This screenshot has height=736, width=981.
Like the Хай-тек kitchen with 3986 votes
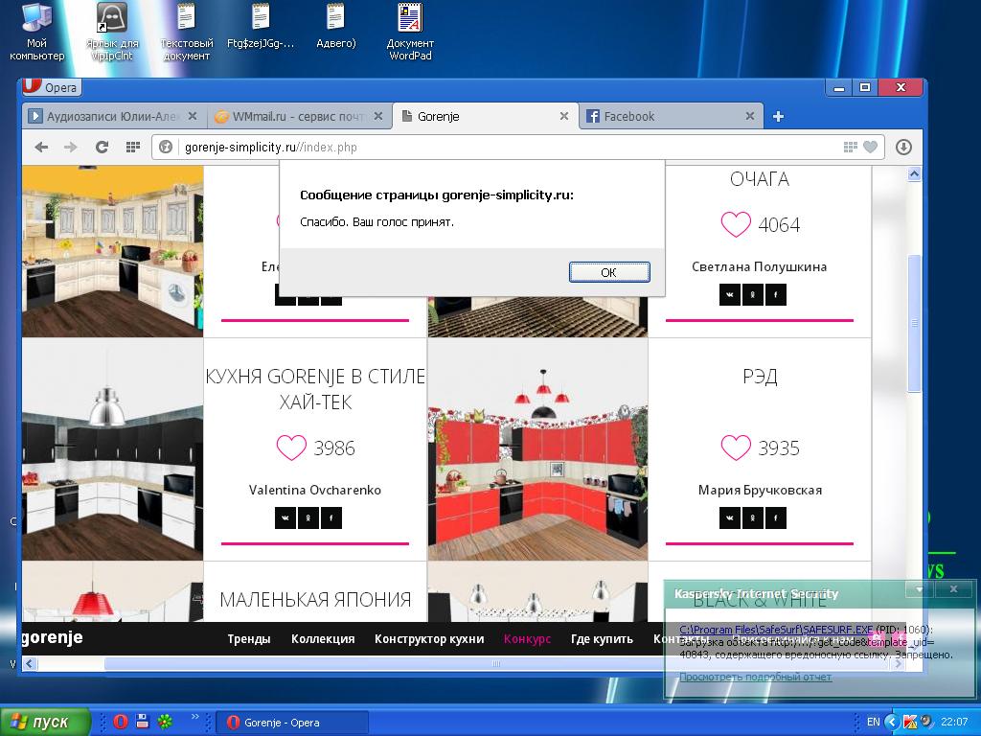[x=291, y=448]
